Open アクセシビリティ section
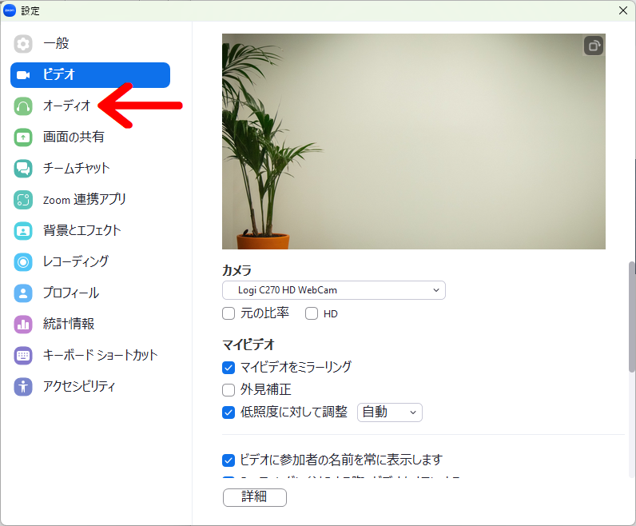Viewport: 636px width, 526px height. [x=90, y=386]
